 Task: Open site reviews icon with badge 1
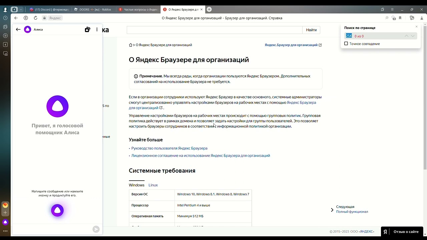(x=394, y=18)
